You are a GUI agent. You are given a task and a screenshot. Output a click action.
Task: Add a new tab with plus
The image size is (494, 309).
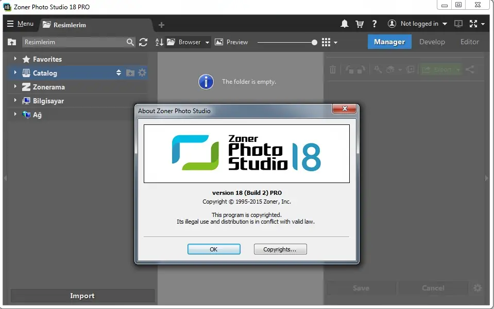click(161, 25)
